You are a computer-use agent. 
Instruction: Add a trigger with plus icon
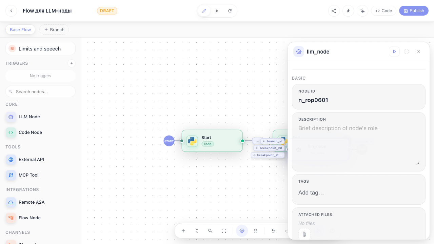click(71, 63)
